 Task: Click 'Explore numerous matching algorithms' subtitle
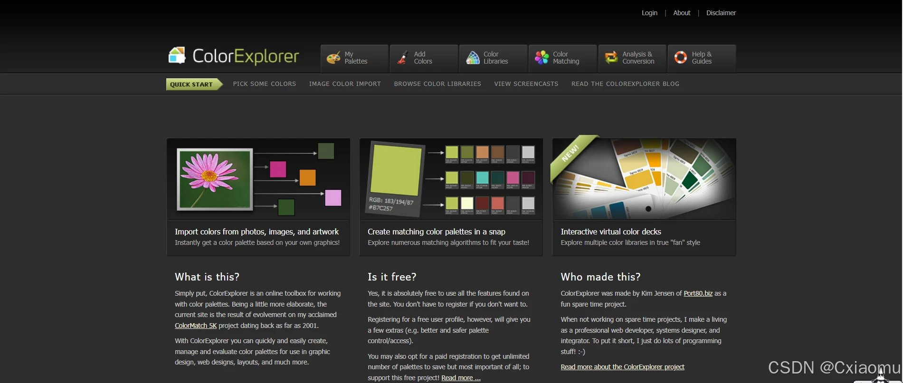point(448,243)
